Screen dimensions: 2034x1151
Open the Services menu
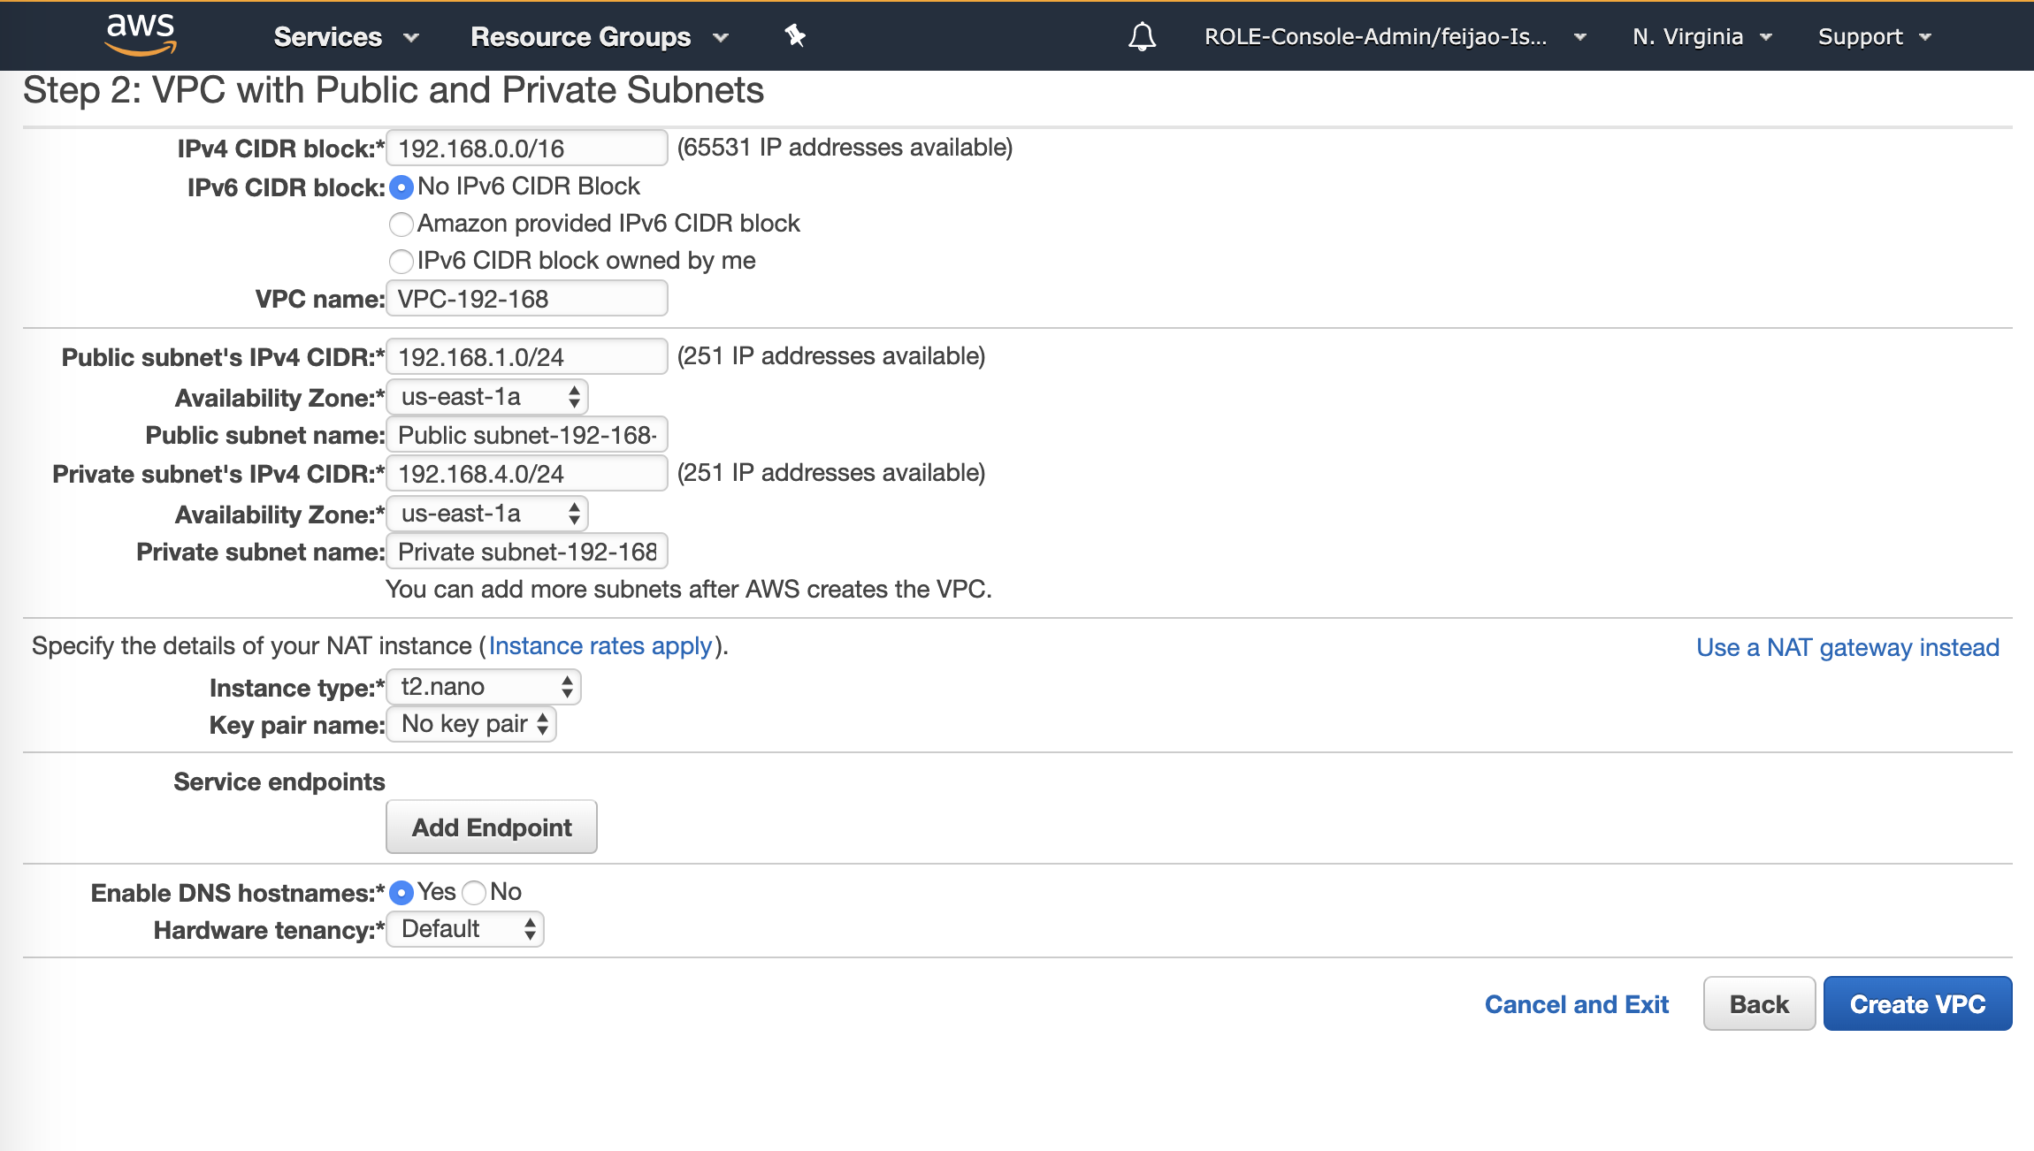346,36
